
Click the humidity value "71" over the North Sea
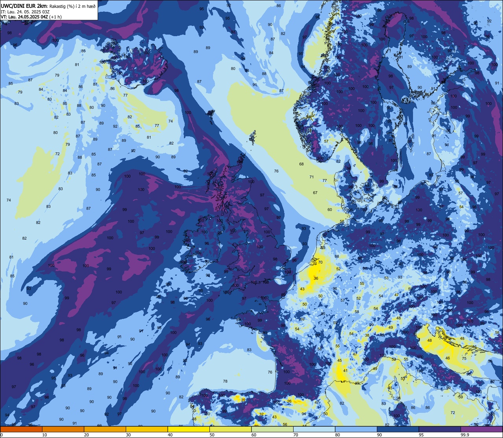[312, 177]
